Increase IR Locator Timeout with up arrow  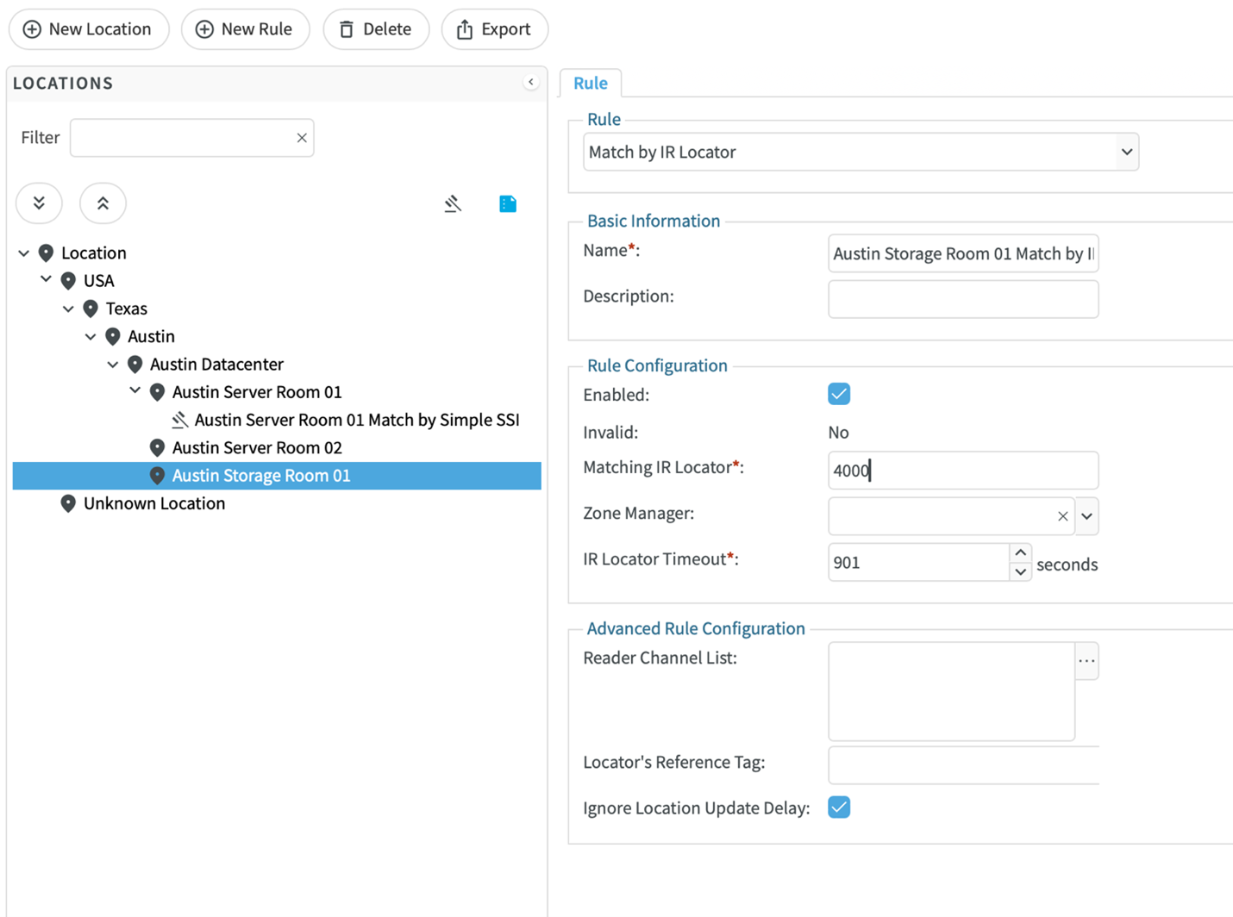(x=1020, y=552)
